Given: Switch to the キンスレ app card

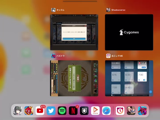Looking at the screenshot, I should tap(74, 32).
